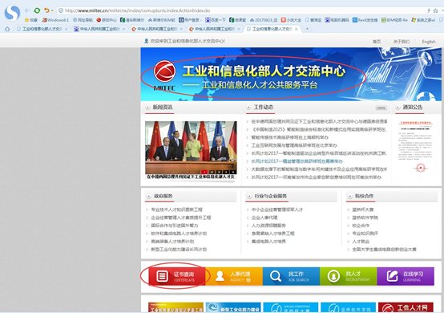Open the 蓝桥软件学院 link
444x313 pixels.
365,217
